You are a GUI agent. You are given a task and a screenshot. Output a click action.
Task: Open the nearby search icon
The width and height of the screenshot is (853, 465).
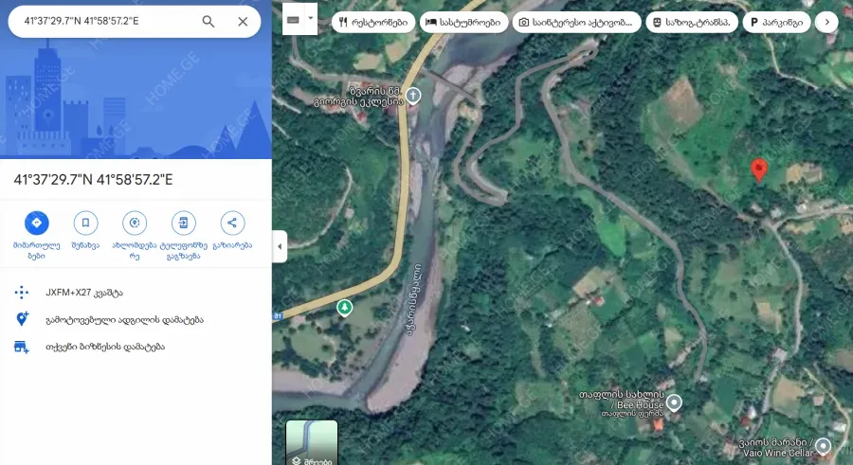[x=135, y=223]
